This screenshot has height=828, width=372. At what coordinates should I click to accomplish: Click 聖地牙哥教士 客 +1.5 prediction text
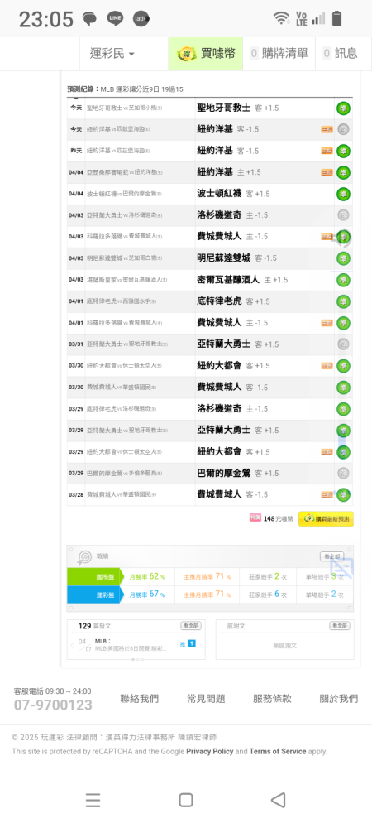coord(237,108)
